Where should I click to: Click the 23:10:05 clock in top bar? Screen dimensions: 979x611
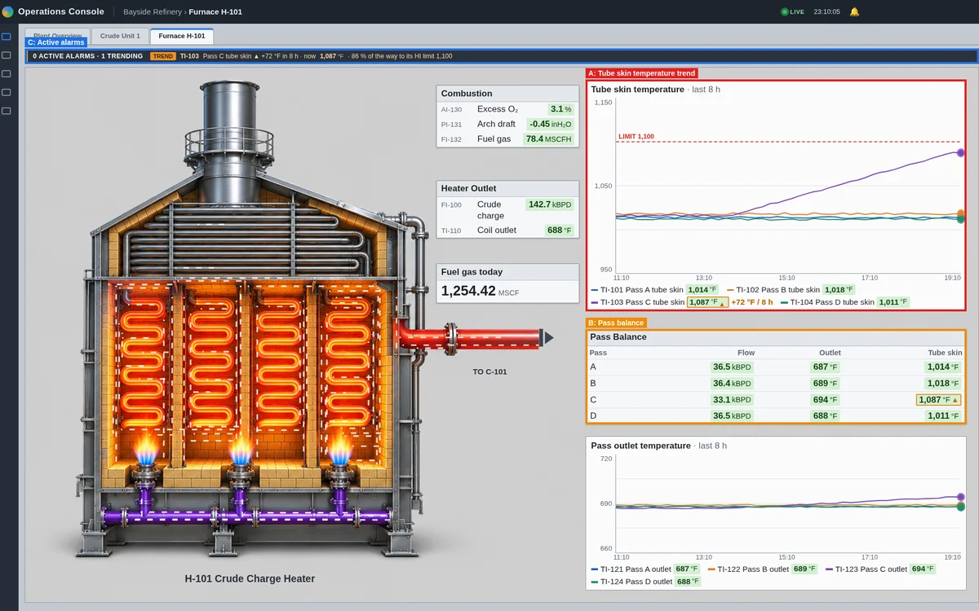click(x=826, y=11)
